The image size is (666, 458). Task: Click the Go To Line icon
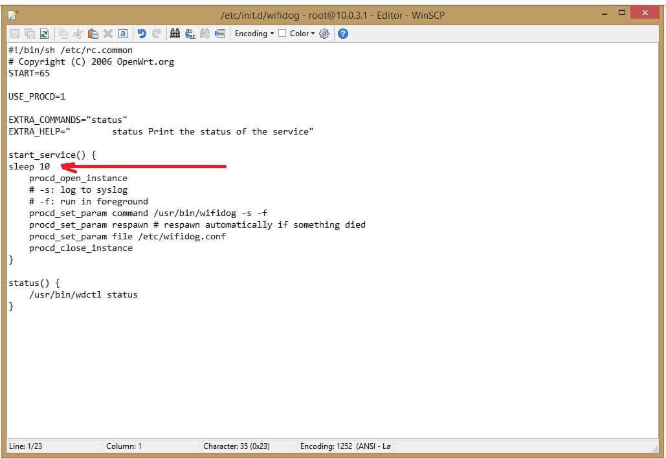coord(219,34)
